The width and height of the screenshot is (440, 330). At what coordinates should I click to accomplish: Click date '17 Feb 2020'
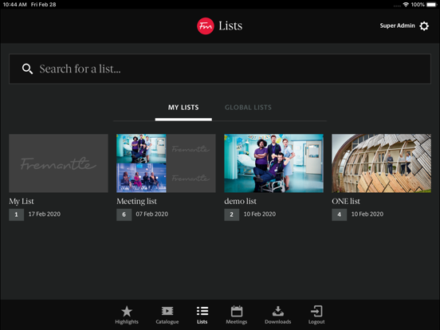click(45, 214)
